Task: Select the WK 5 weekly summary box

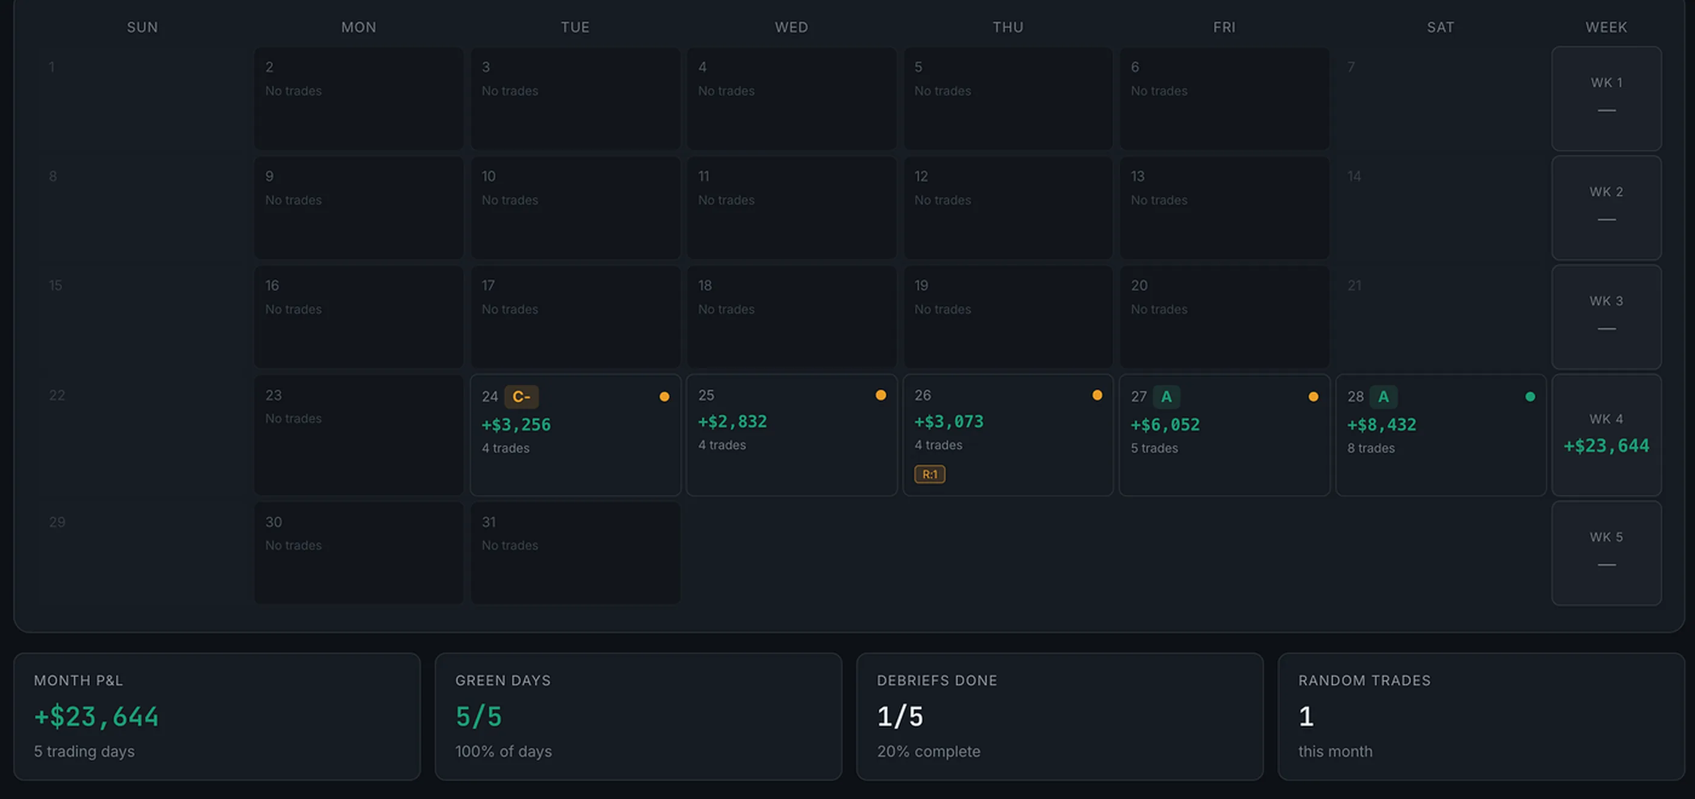Action: pyautogui.click(x=1606, y=553)
